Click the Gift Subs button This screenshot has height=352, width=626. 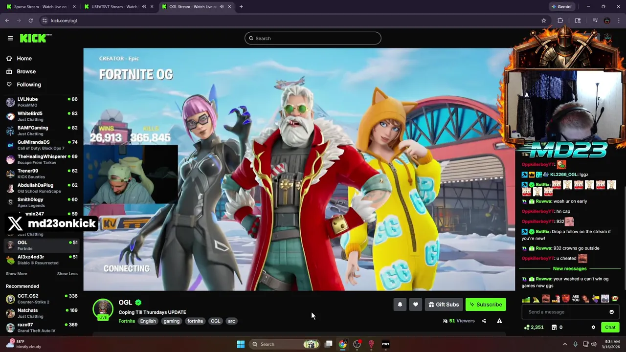coord(444,305)
